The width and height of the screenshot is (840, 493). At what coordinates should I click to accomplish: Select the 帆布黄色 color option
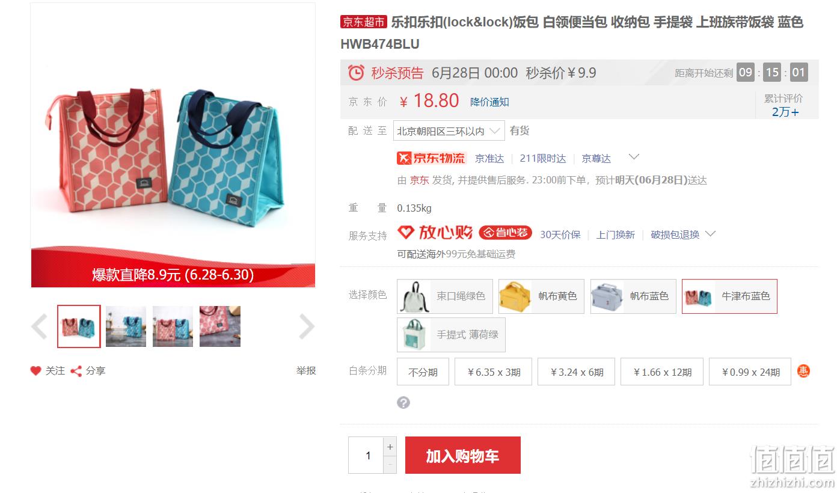[x=541, y=296]
